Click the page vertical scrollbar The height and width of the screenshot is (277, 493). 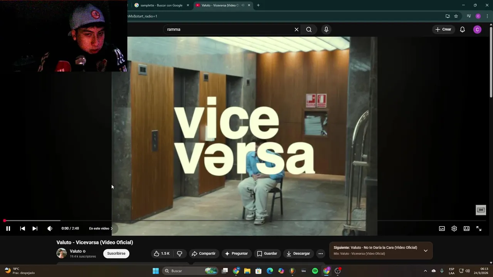(x=491, y=62)
